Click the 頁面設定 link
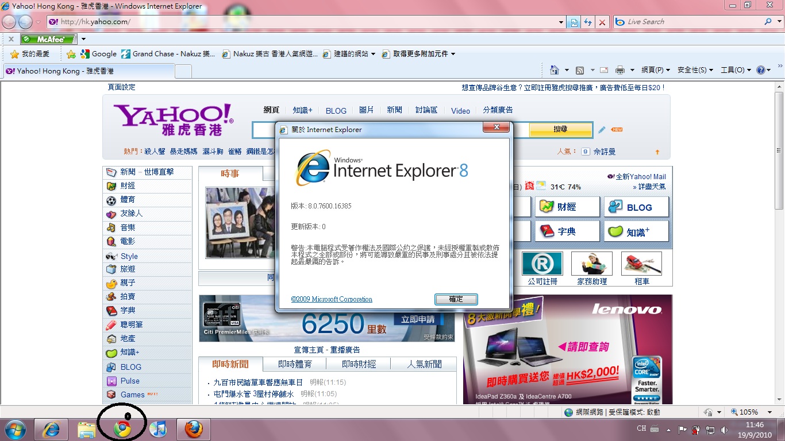The width and height of the screenshot is (785, 441). pos(122,87)
